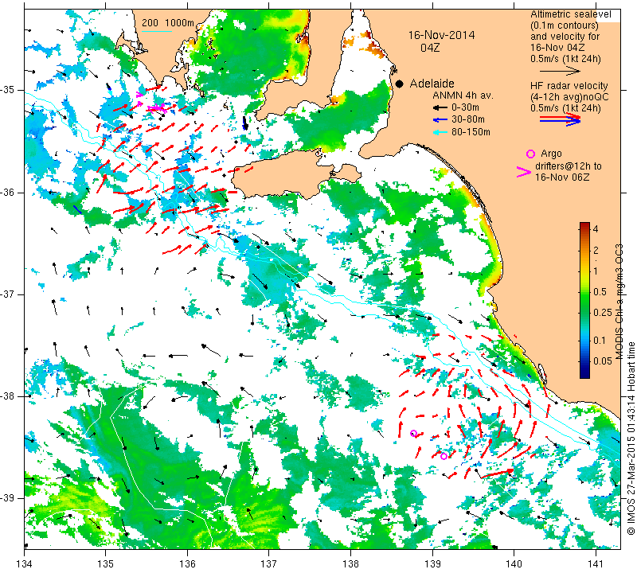Click the Argo legend label
This screenshot has width=637, height=573.
coord(551,154)
